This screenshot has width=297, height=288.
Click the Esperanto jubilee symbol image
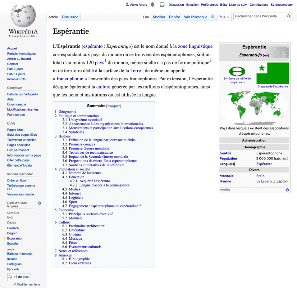(237, 71)
